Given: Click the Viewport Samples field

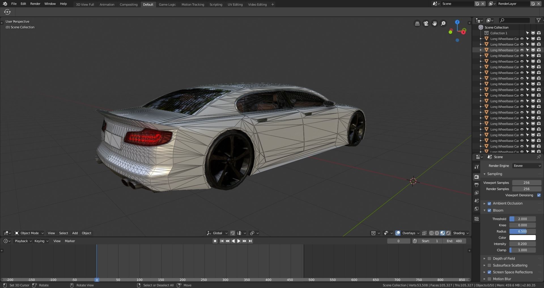Looking at the screenshot, I should pos(526,183).
